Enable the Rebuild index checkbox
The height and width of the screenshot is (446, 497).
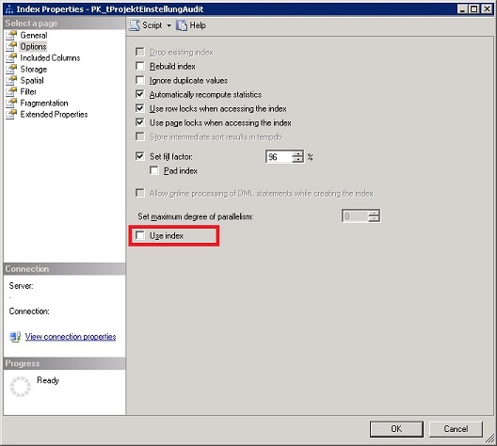[x=139, y=66]
